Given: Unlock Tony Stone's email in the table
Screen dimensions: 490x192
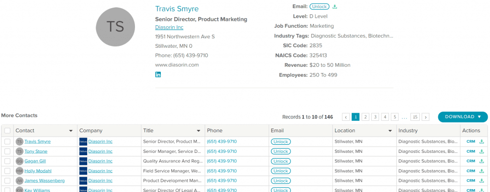Looking at the screenshot, I should [x=280, y=151].
